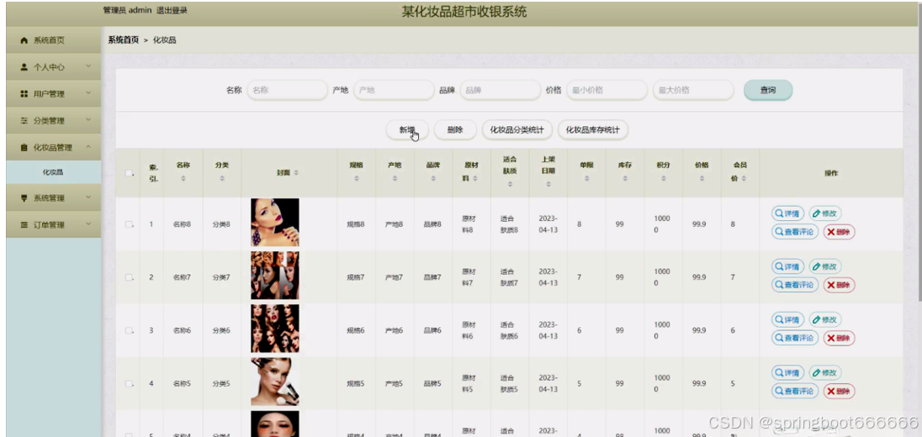Click 系统首页 in the breadcrumb
This screenshot has height=437, width=922.
click(123, 40)
